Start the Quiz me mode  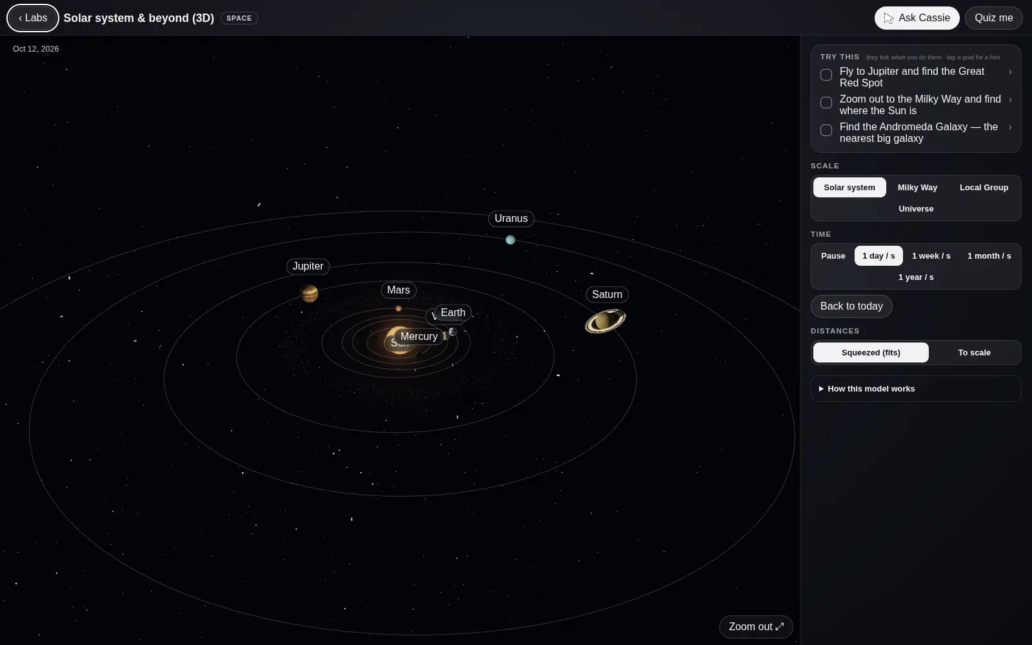coord(993,18)
